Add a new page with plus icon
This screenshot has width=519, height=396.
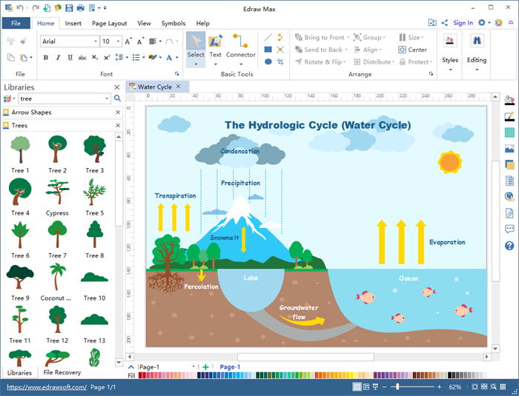(x=205, y=366)
